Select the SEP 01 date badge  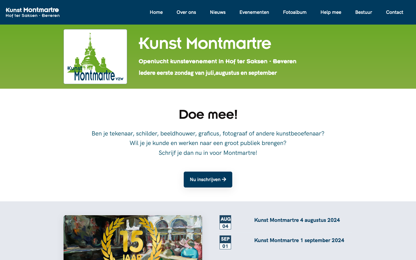click(x=225, y=242)
